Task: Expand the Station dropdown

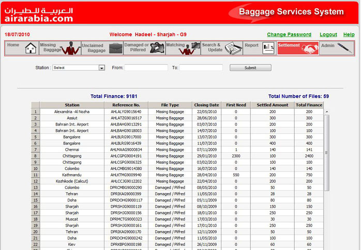Action: click(x=101, y=68)
